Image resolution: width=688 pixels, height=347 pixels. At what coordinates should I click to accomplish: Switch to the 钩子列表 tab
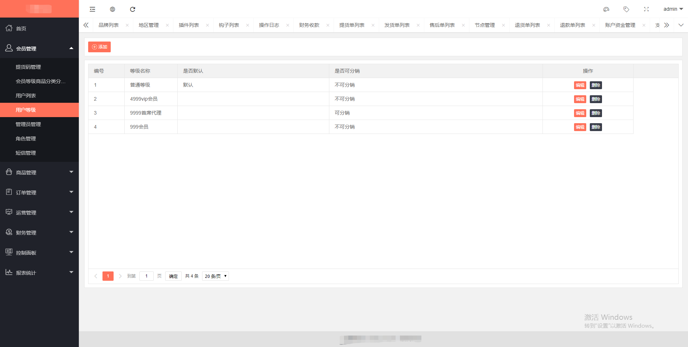229,25
